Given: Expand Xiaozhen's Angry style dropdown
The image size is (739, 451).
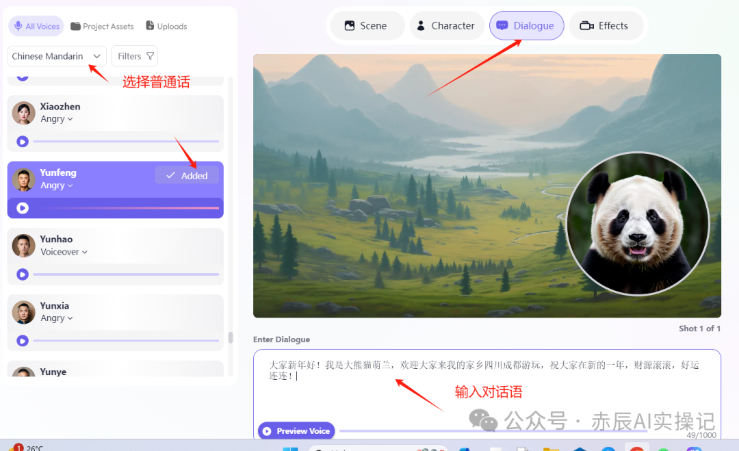Looking at the screenshot, I should click(x=57, y=119).
